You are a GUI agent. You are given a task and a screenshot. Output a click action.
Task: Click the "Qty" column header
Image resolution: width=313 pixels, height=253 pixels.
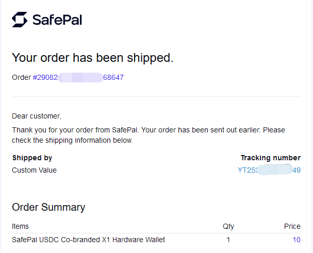coord(228,226)
